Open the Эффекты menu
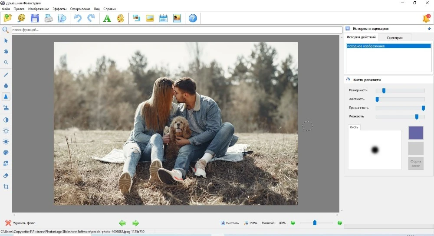This screenshot has width=434, height=236. [59, 9]
